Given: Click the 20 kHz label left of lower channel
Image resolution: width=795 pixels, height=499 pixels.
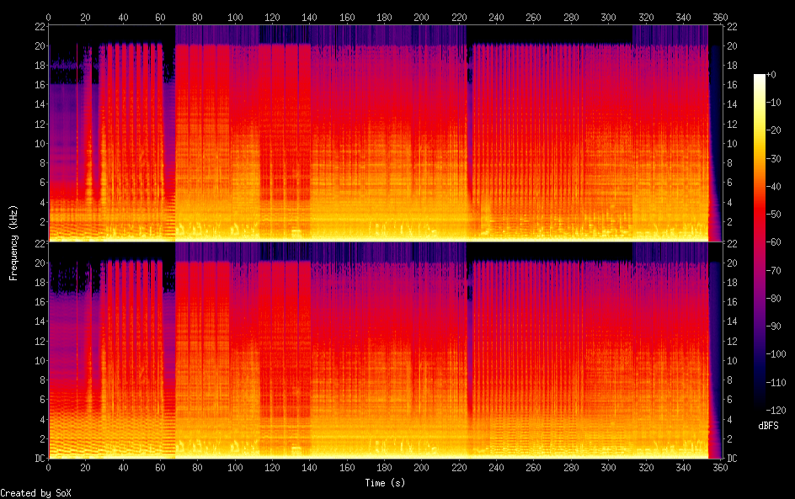Looking at the screenshot, I should click(x=38, y=263).
